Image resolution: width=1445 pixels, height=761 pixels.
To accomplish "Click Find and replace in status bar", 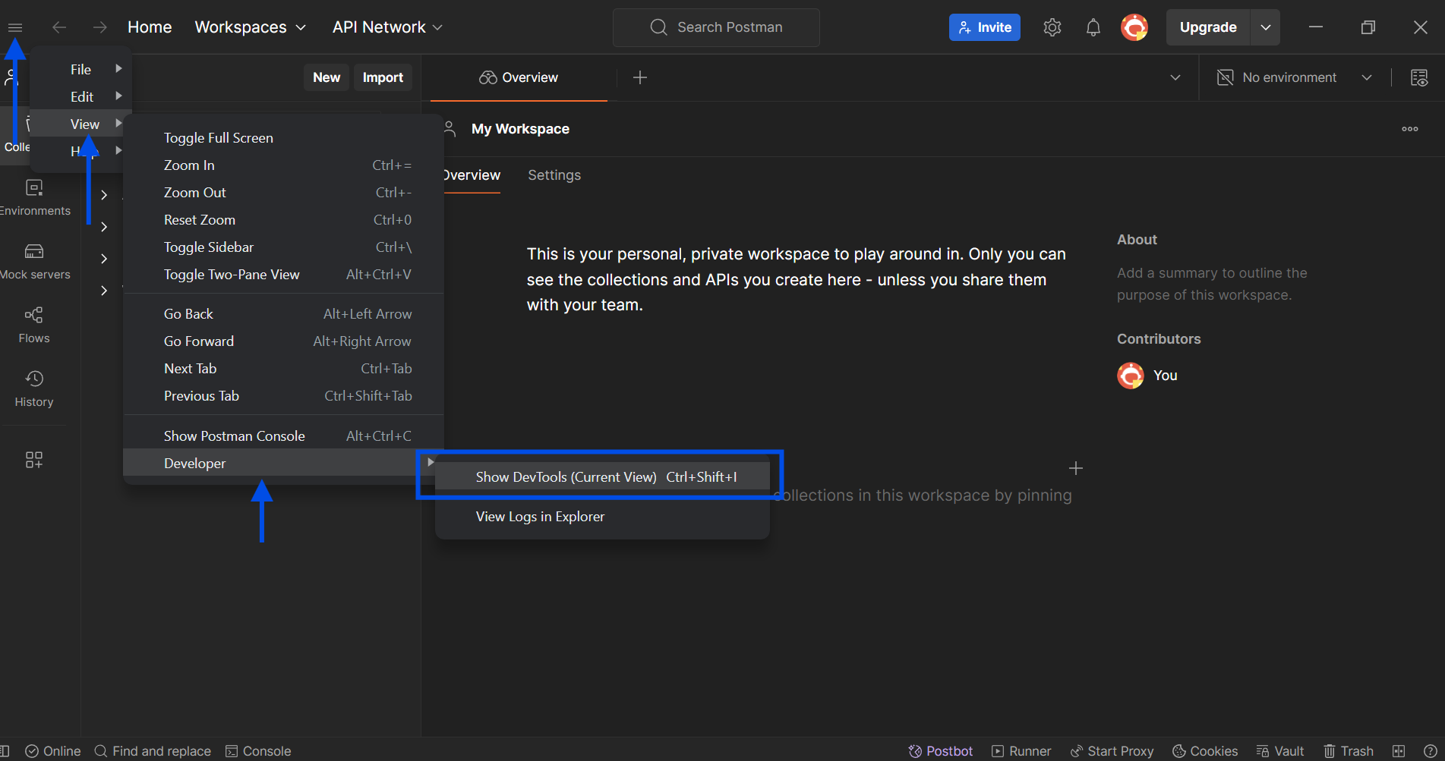I will coord(153,751).
